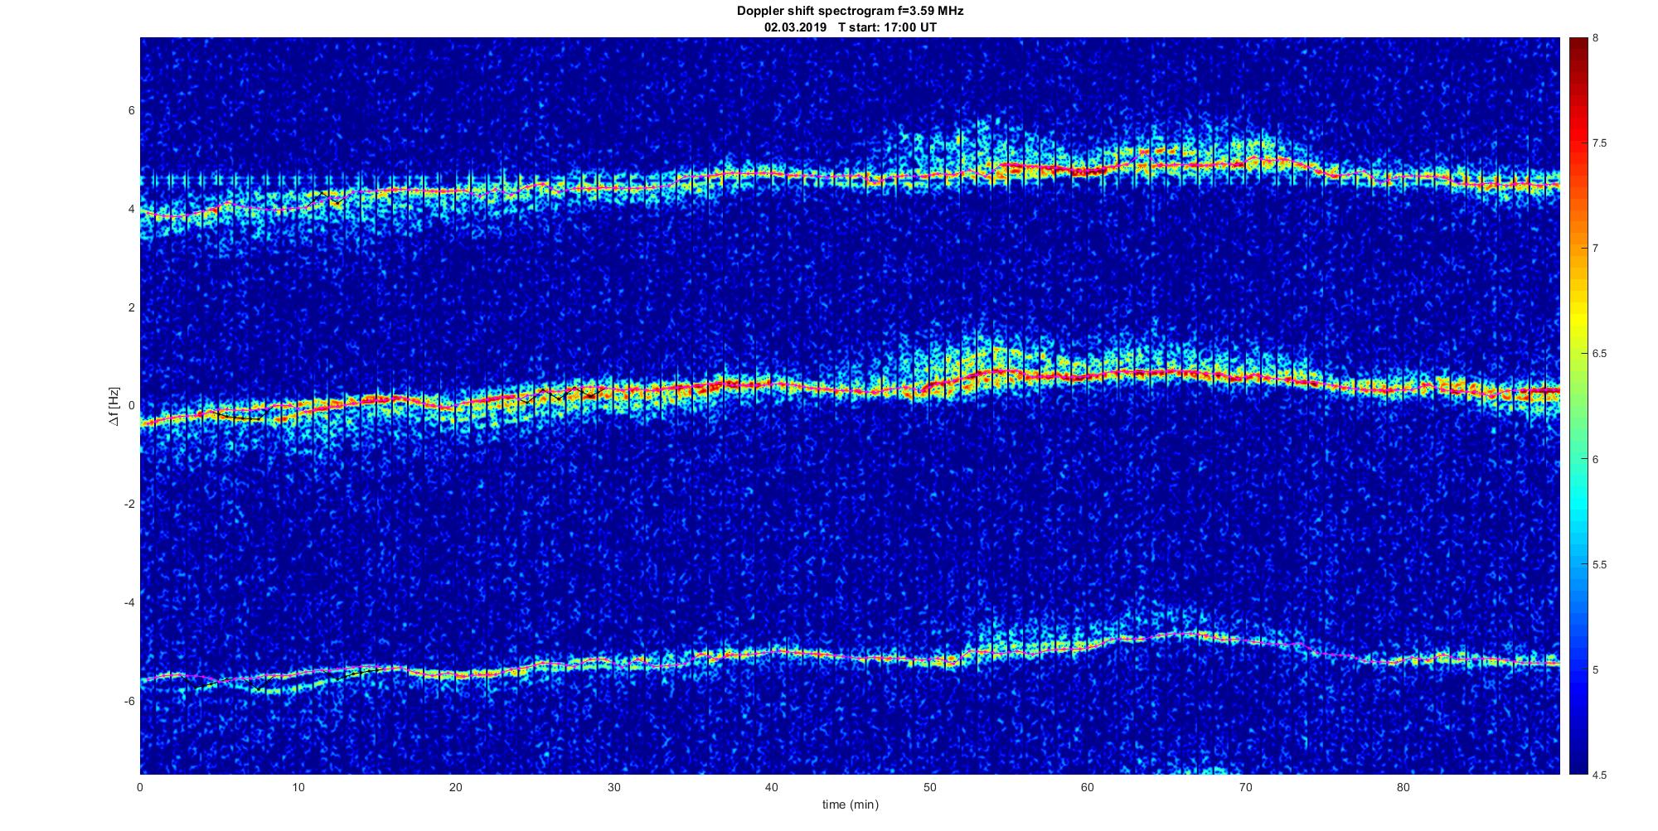Click the y-axis tick label -4
The height and width of the screenshot is (831, 1658).
128,602
